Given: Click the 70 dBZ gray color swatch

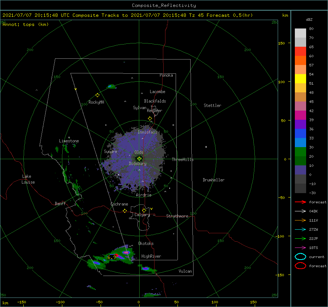Looking at the screenshot, I should coord(300,42).
